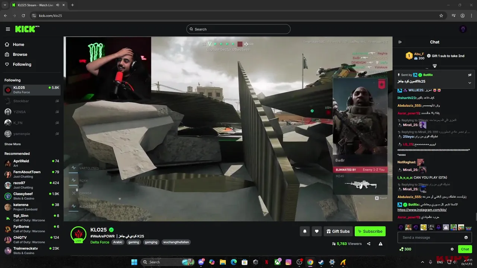Image resolution: width=477 pixels, height=268 pixels.
Task: Click the Kick search box
Action: tap(238, 29)
